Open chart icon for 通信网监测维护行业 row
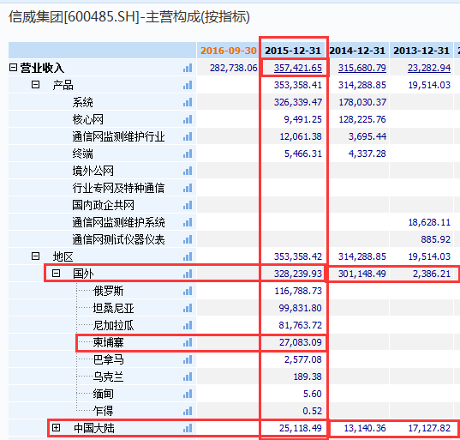The image size is (460, 440). 188,136
